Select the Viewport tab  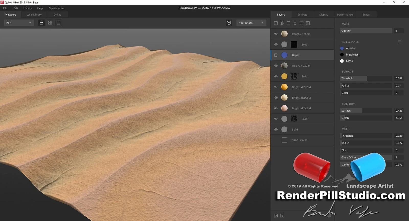tap(10, 15)
